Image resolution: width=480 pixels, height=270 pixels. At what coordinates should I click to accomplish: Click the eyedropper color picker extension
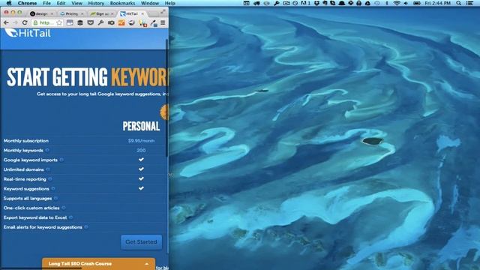153,23
